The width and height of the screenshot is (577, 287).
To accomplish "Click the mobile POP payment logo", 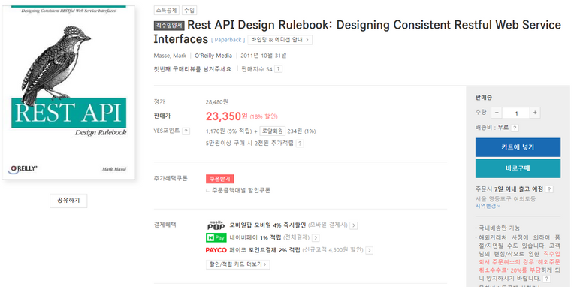I will coord(216,225).
